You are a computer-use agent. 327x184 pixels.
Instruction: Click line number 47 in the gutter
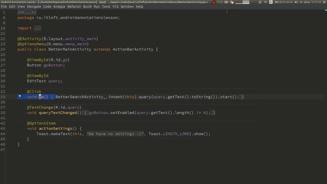tap(3, 150)
